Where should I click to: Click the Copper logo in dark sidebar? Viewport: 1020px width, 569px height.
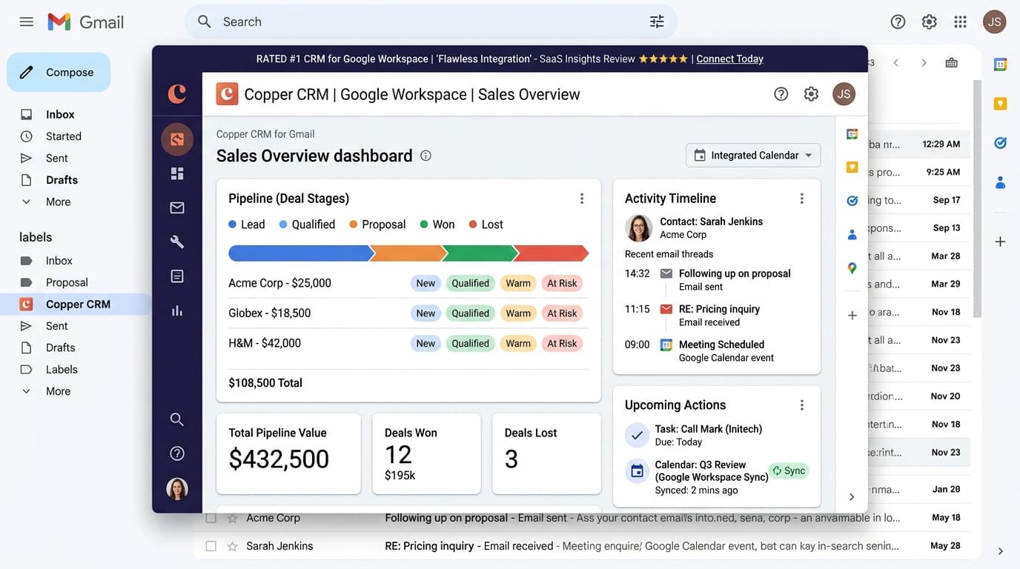177,93
